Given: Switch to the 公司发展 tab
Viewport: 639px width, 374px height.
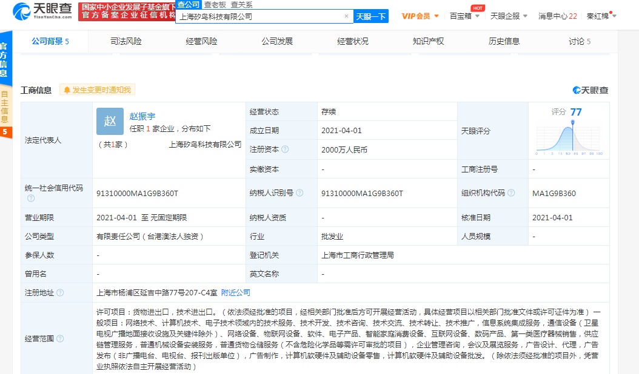Looking at the screenshot, I should 277,41.
